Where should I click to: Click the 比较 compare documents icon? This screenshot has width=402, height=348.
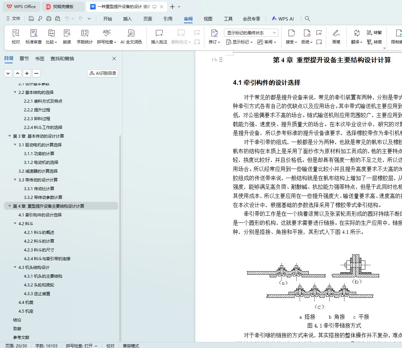(51, 37)
